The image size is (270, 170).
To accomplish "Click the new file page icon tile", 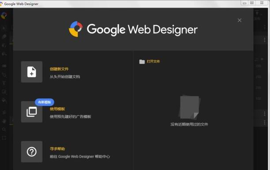I will [32, 72].
